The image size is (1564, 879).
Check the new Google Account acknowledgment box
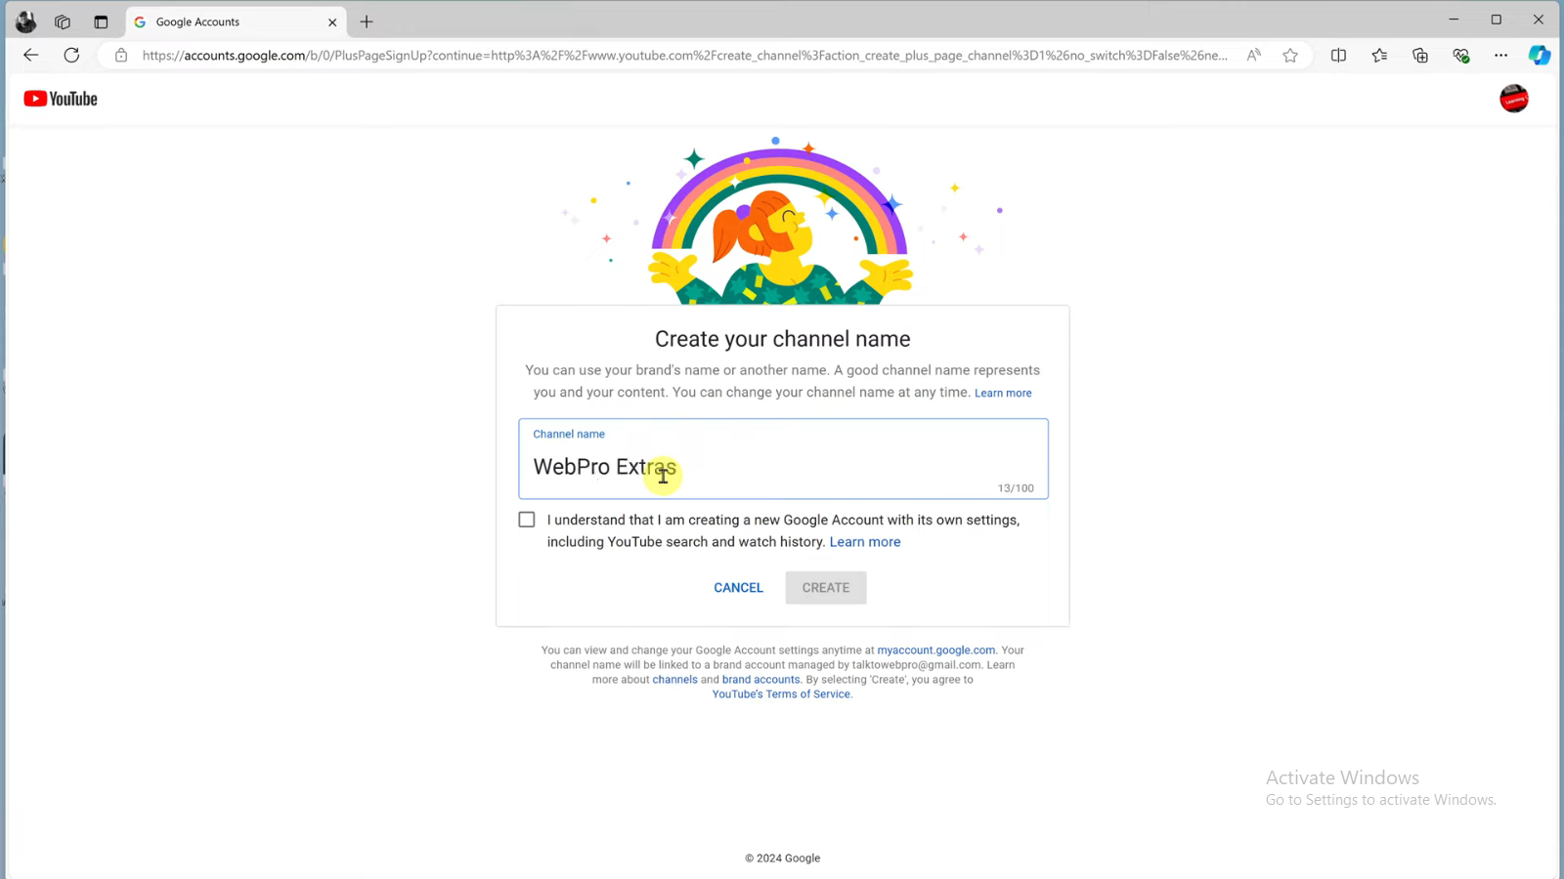(x=527, y=520)
